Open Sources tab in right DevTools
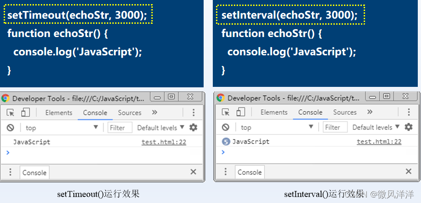The width and height of the screenshot is (421, 203). (x=345, y=112)
